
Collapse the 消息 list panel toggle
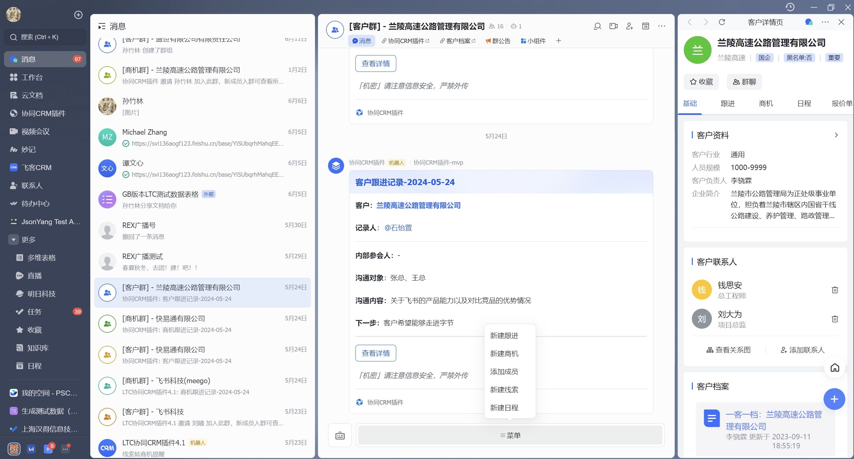102,26
